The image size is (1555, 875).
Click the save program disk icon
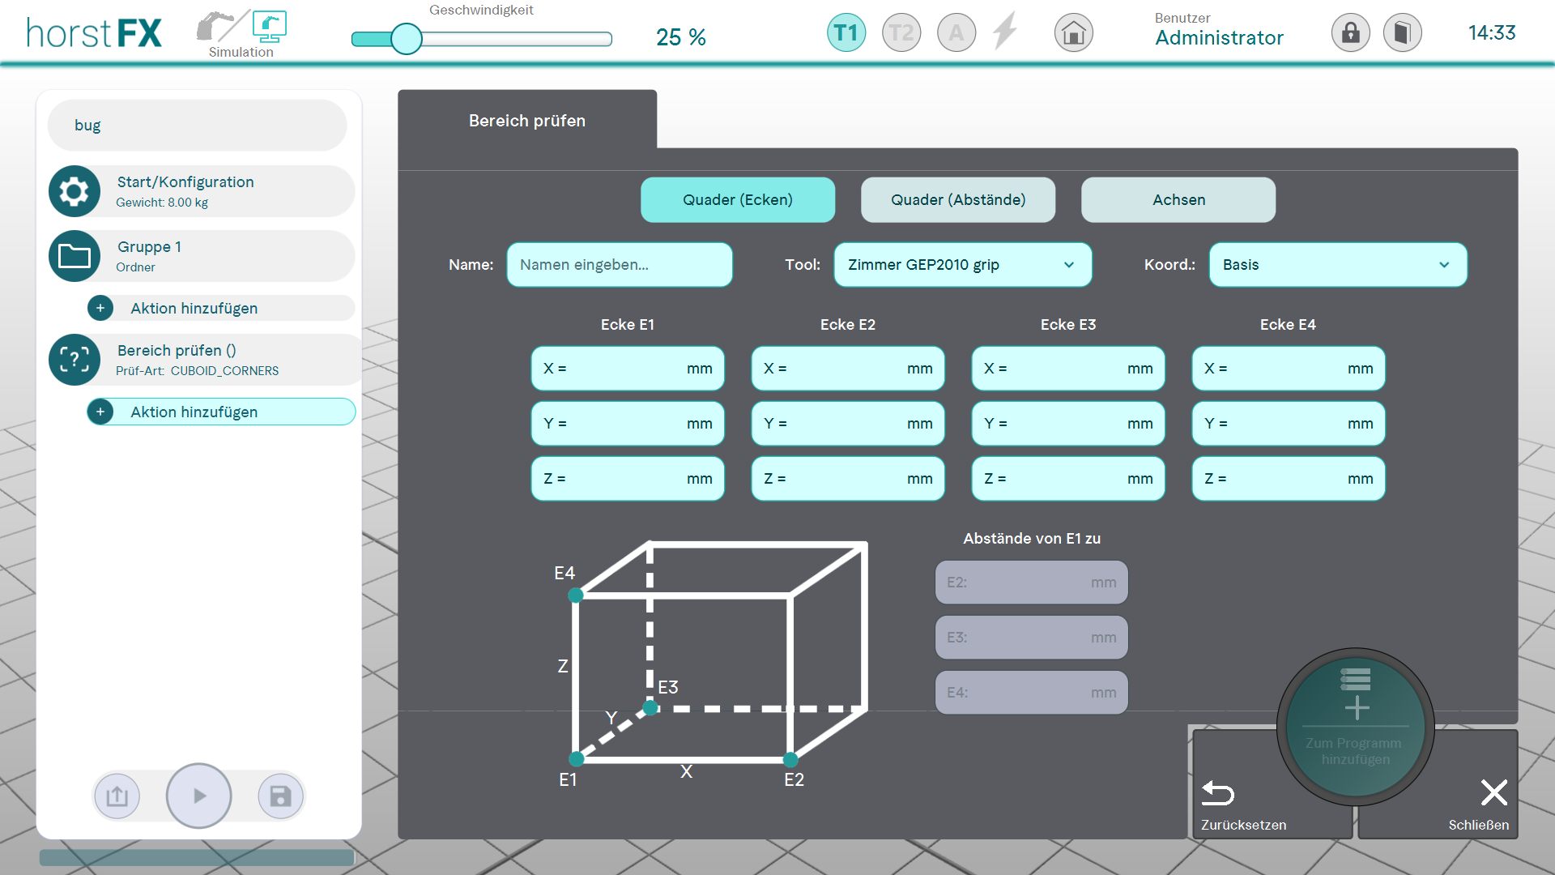tap(280, 796)
